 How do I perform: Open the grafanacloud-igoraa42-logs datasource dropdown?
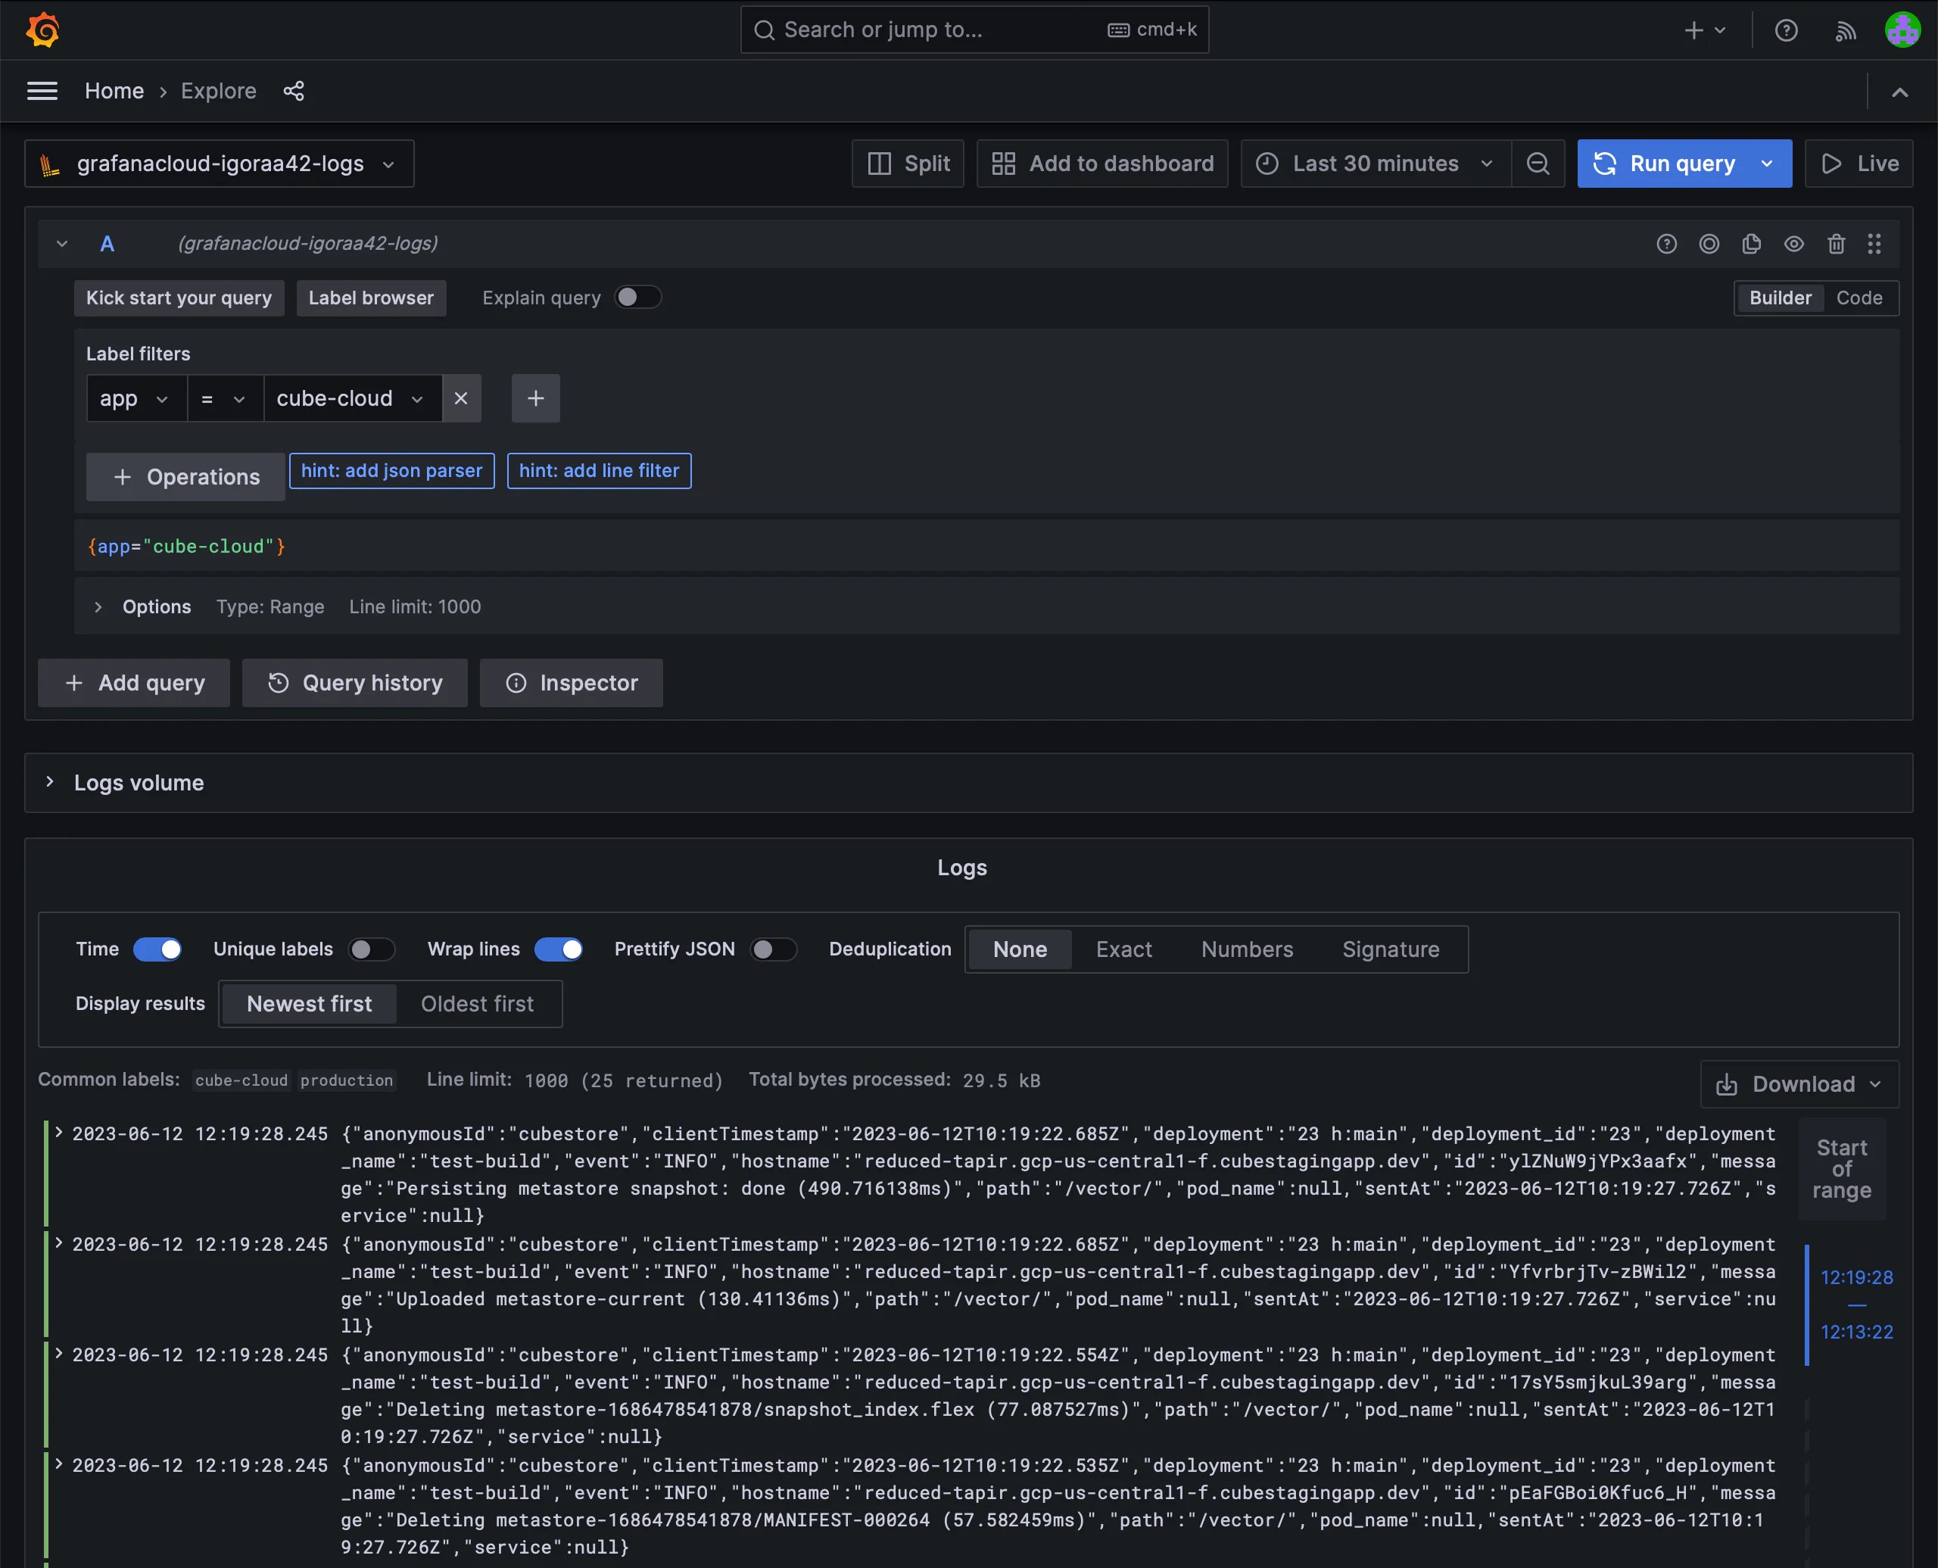coord(220,164)
